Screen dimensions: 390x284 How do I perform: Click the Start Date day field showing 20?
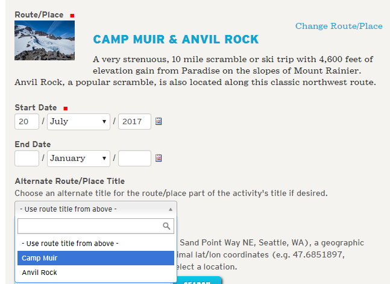(x=27, y=121)
